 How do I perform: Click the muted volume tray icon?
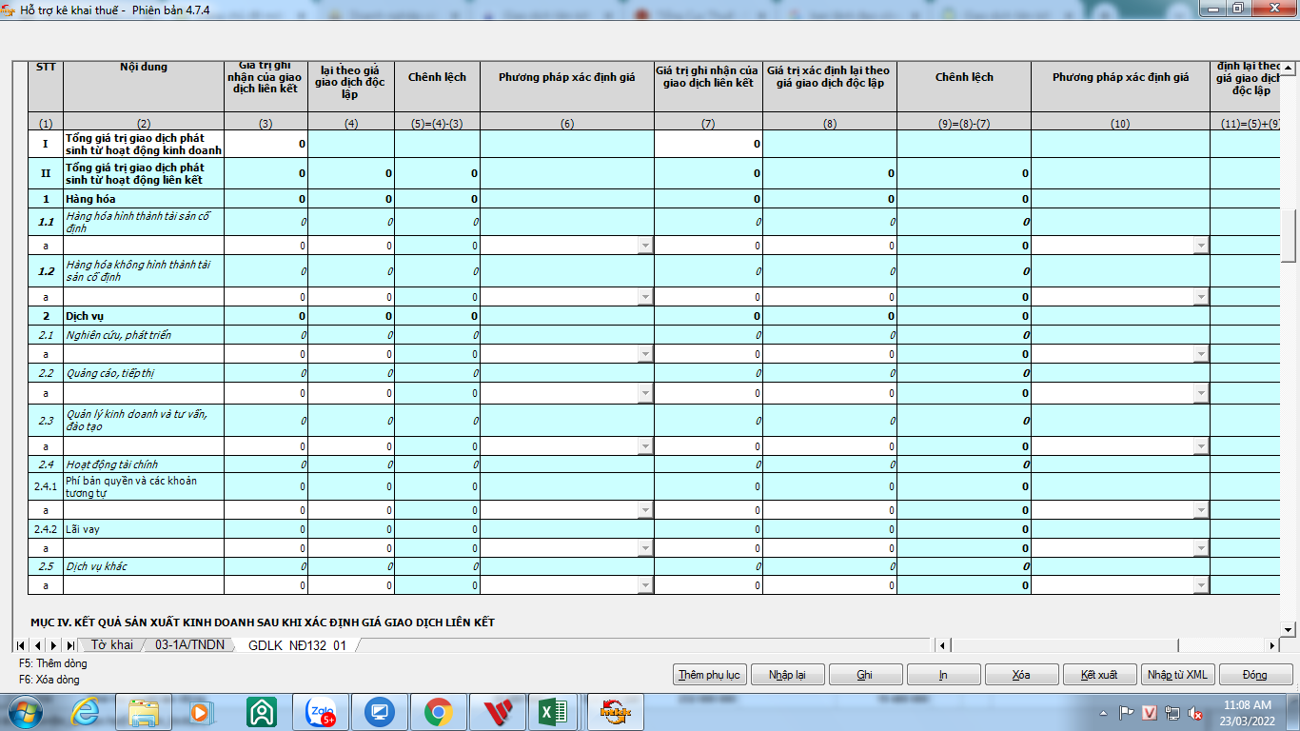coord(1196,713)
